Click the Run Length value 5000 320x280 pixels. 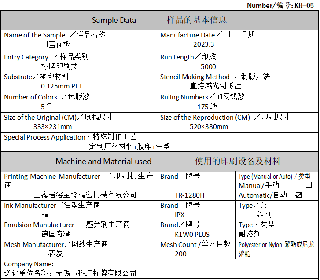[x=208, y=66]
